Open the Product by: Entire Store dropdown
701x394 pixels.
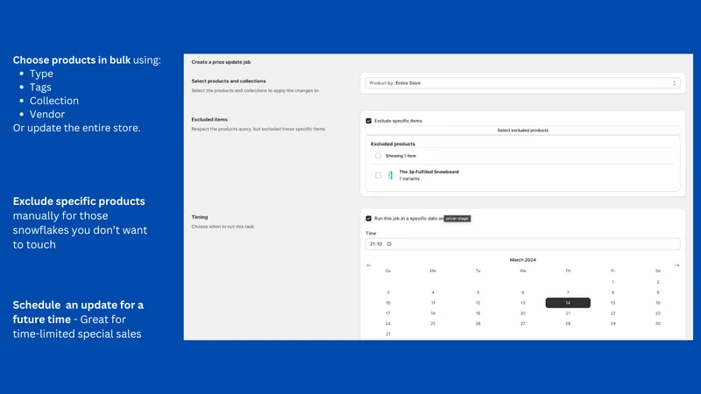522,83
